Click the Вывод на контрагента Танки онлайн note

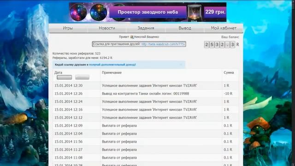pos(146,94)
